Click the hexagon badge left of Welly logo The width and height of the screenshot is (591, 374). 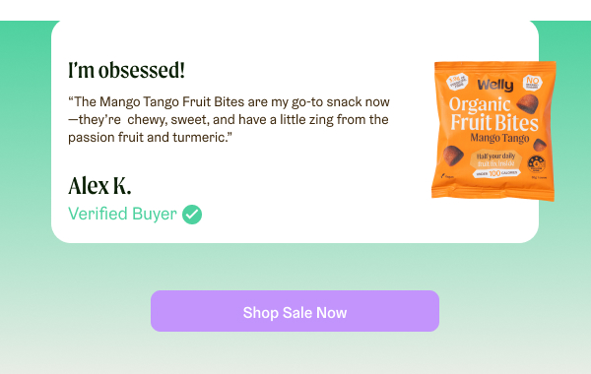coord(457,82)
